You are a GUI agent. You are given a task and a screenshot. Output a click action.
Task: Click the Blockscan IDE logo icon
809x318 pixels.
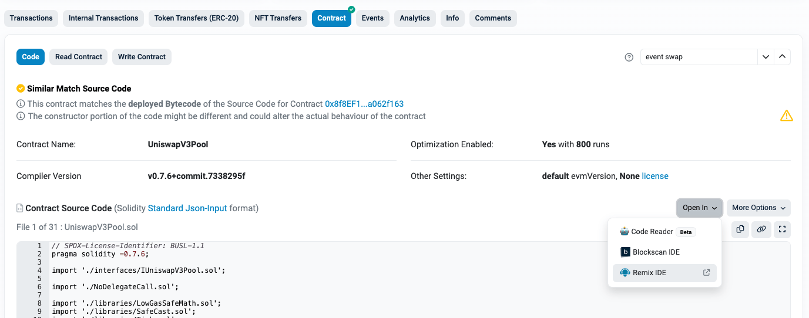[625, 252]
